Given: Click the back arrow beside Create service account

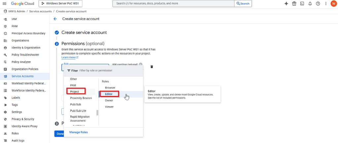Looking at the screenshot, I should pyautogui.click(x=55, y=19).
